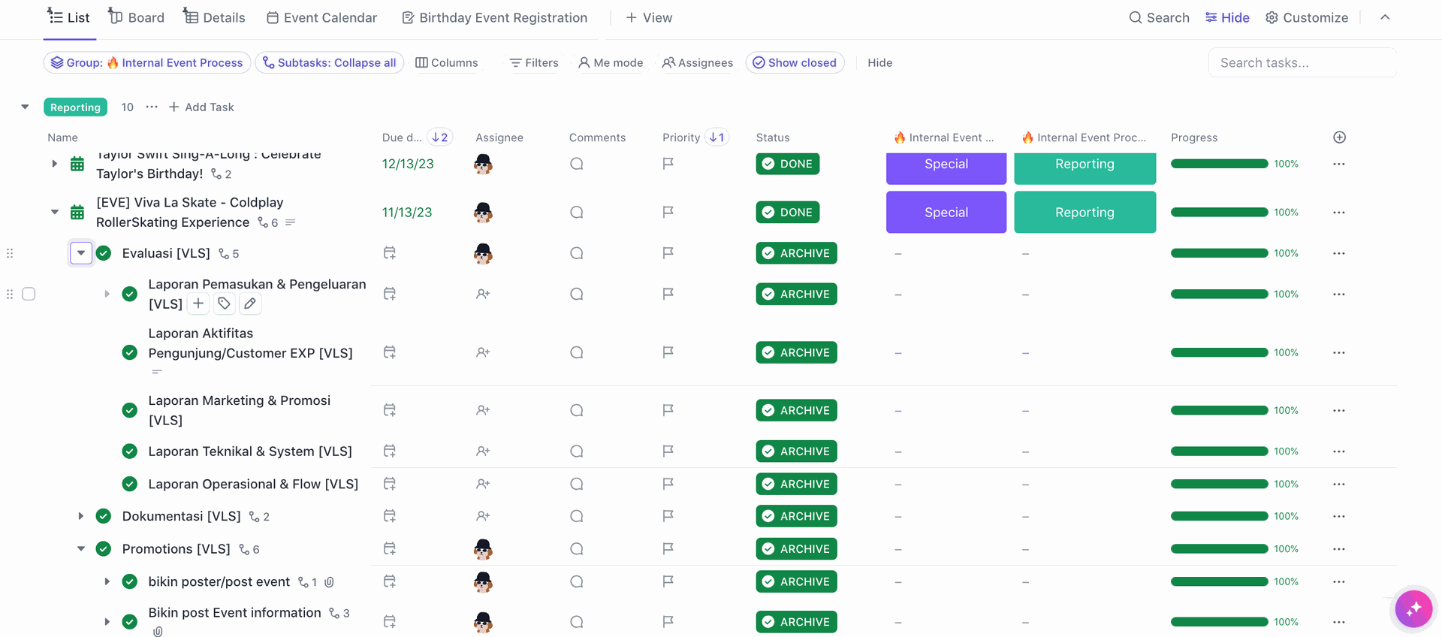Toggle status check of Dokumentasi [VLS]
1442x637 pixels.
click(104, 516)
